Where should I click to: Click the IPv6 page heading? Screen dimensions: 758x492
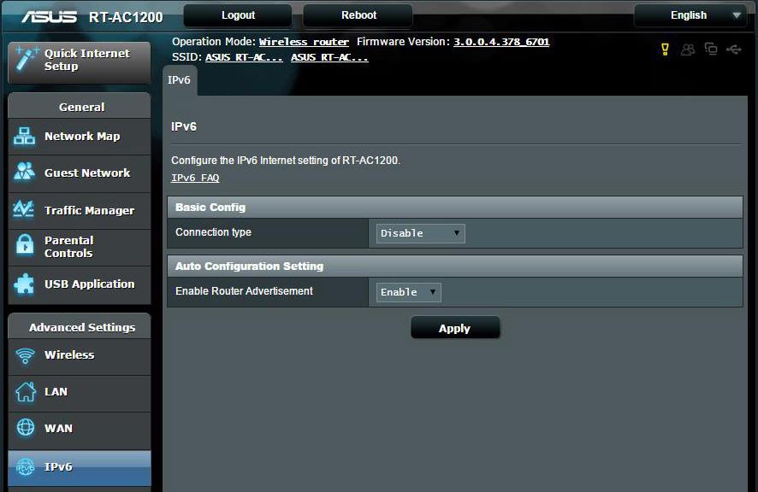[x=184, y=126]
